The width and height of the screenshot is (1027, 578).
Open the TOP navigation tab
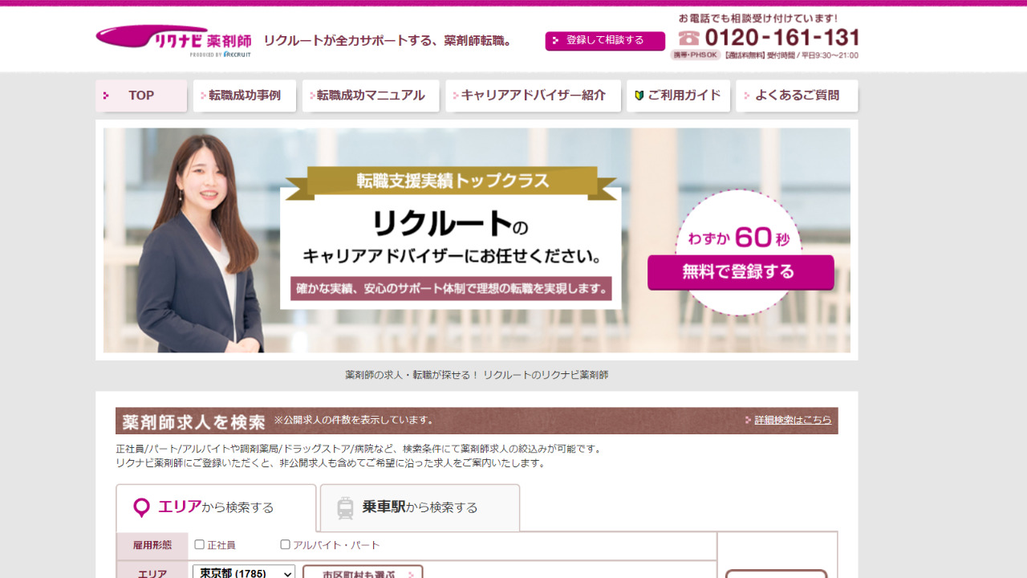click(141, 96)
